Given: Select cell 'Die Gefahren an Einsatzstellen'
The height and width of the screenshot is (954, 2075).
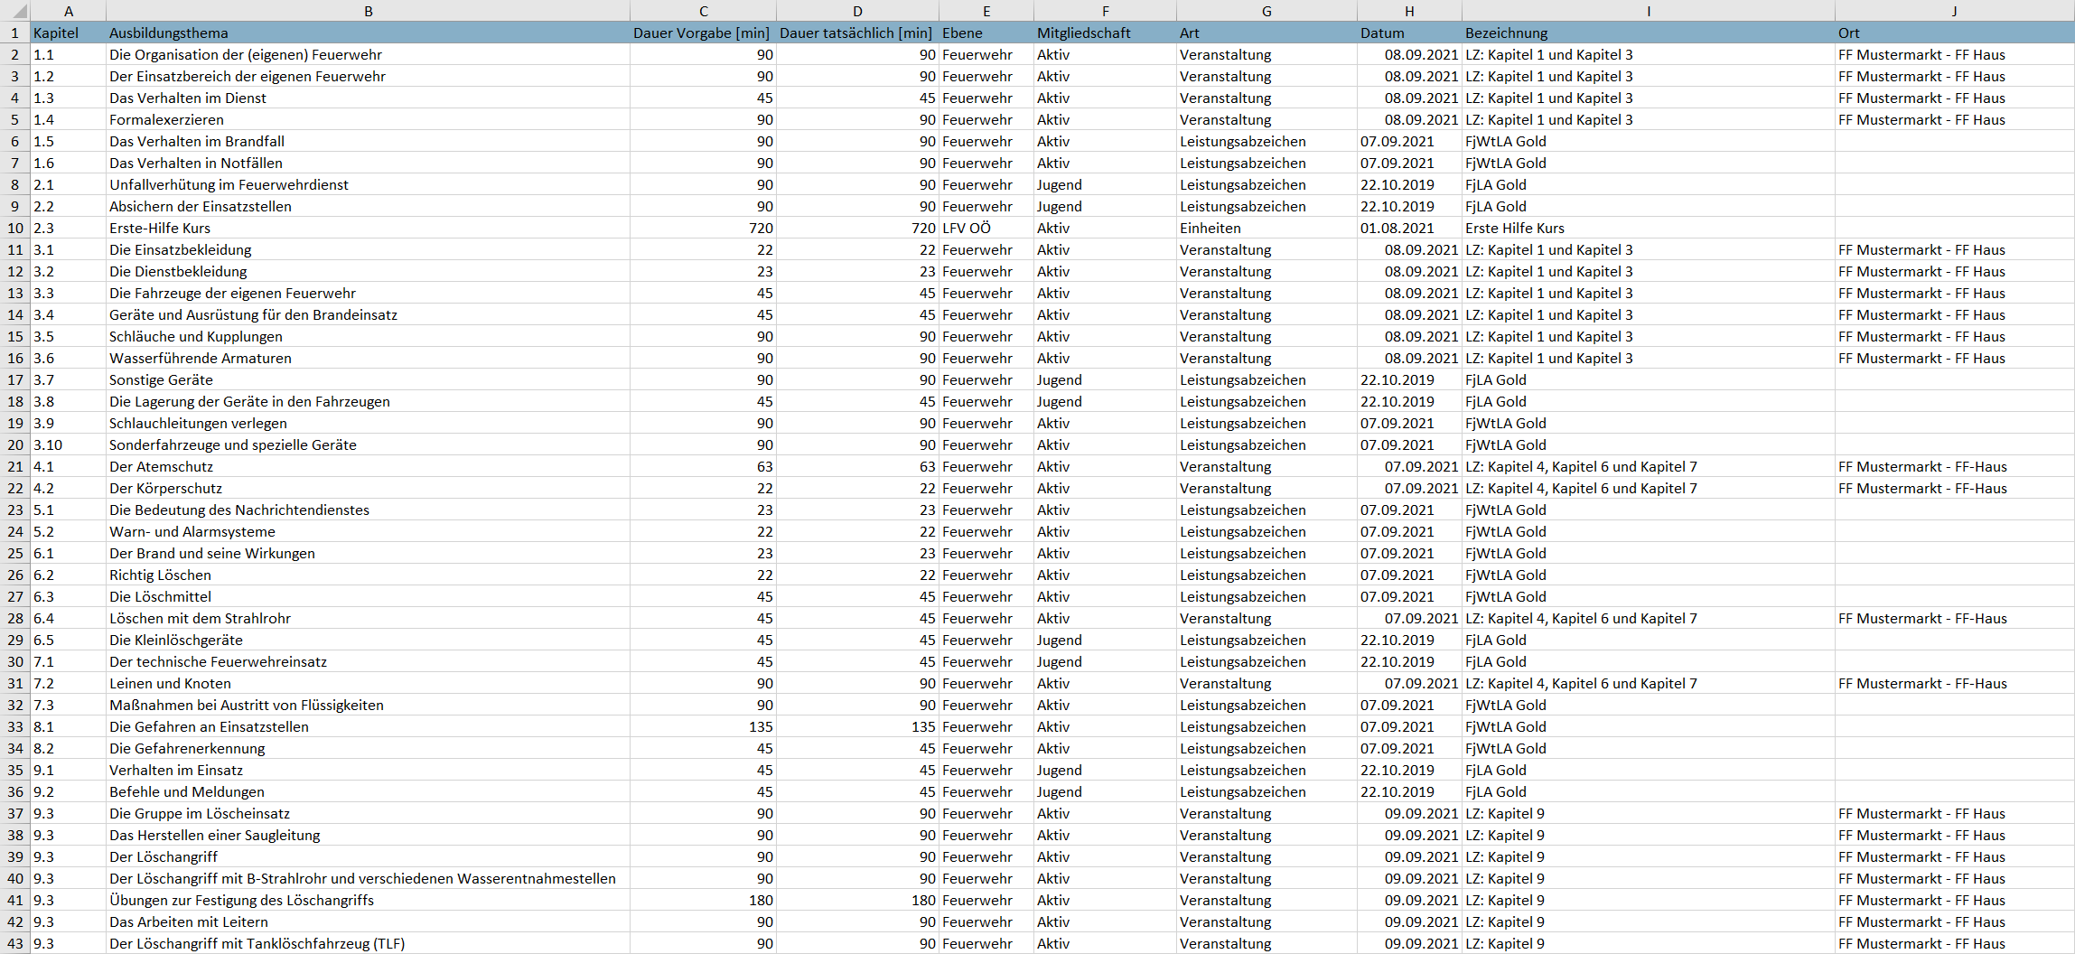Looking at the screenshot, I should click(x=368, y=726).
